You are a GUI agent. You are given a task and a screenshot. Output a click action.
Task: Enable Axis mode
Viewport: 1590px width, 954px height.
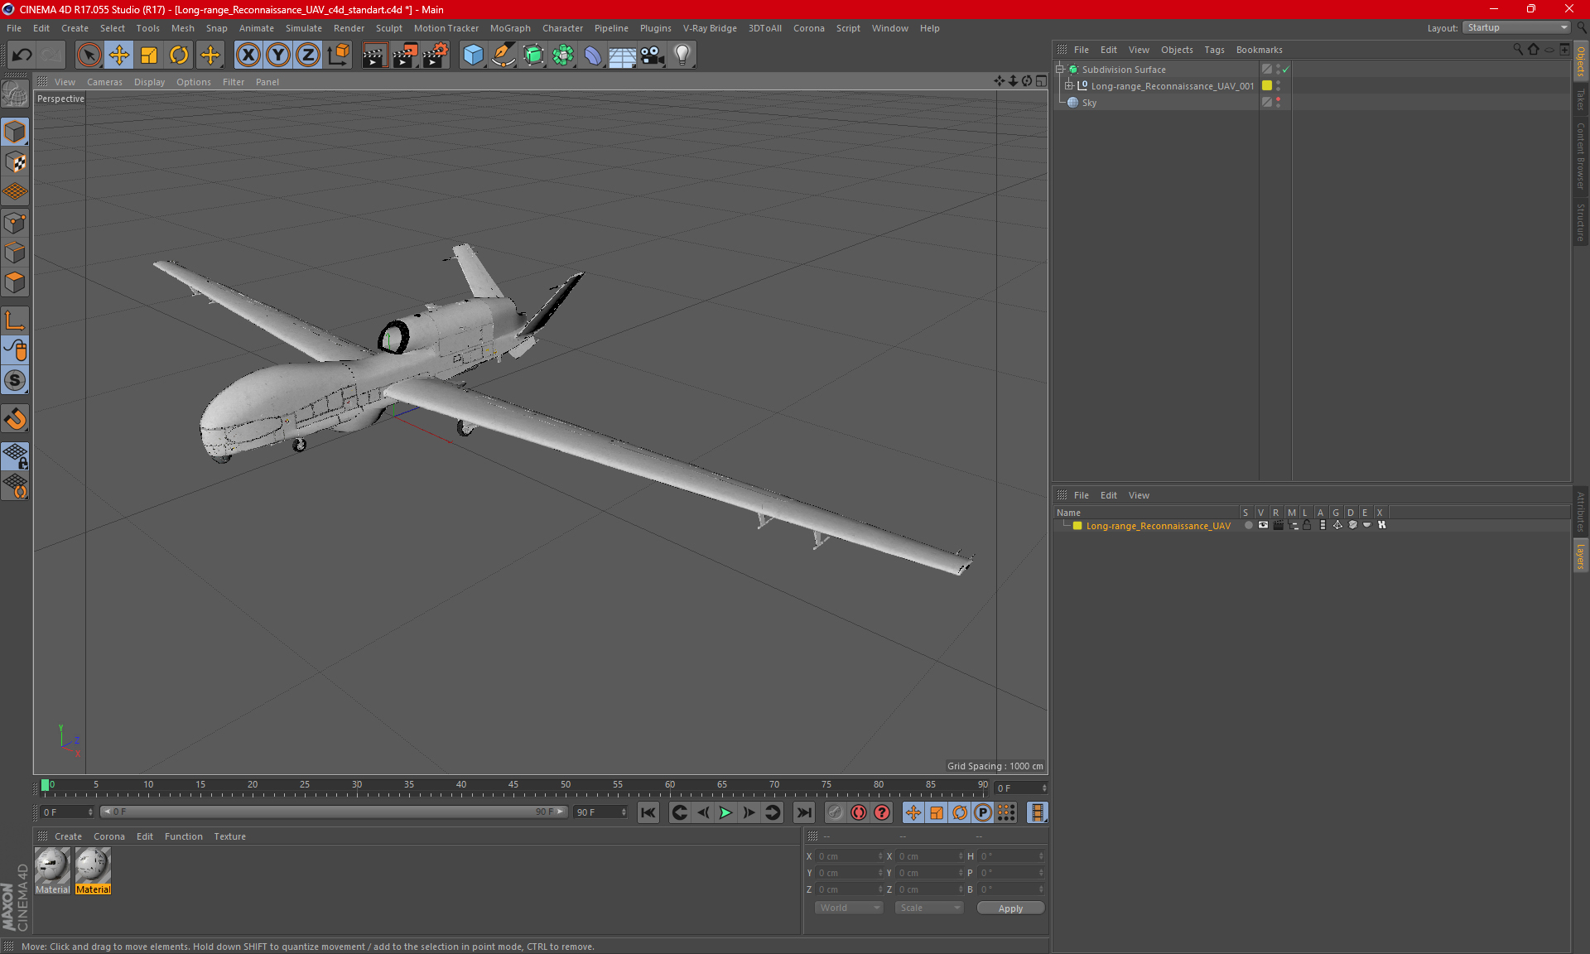pyautogui.click(x=15, y=320)
